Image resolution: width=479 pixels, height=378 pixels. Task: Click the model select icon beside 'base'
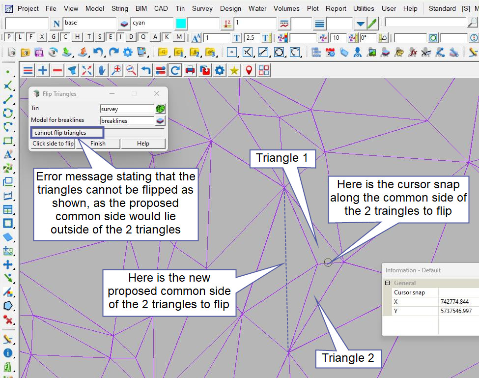click(124, 24)
